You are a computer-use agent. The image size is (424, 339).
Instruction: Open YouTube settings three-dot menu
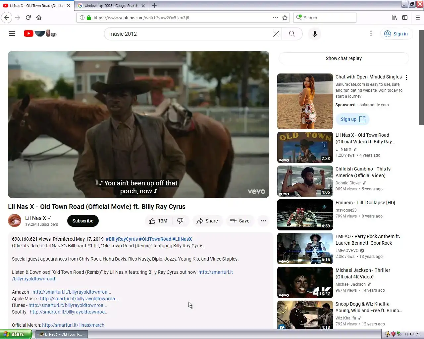(x=371, y=34)
